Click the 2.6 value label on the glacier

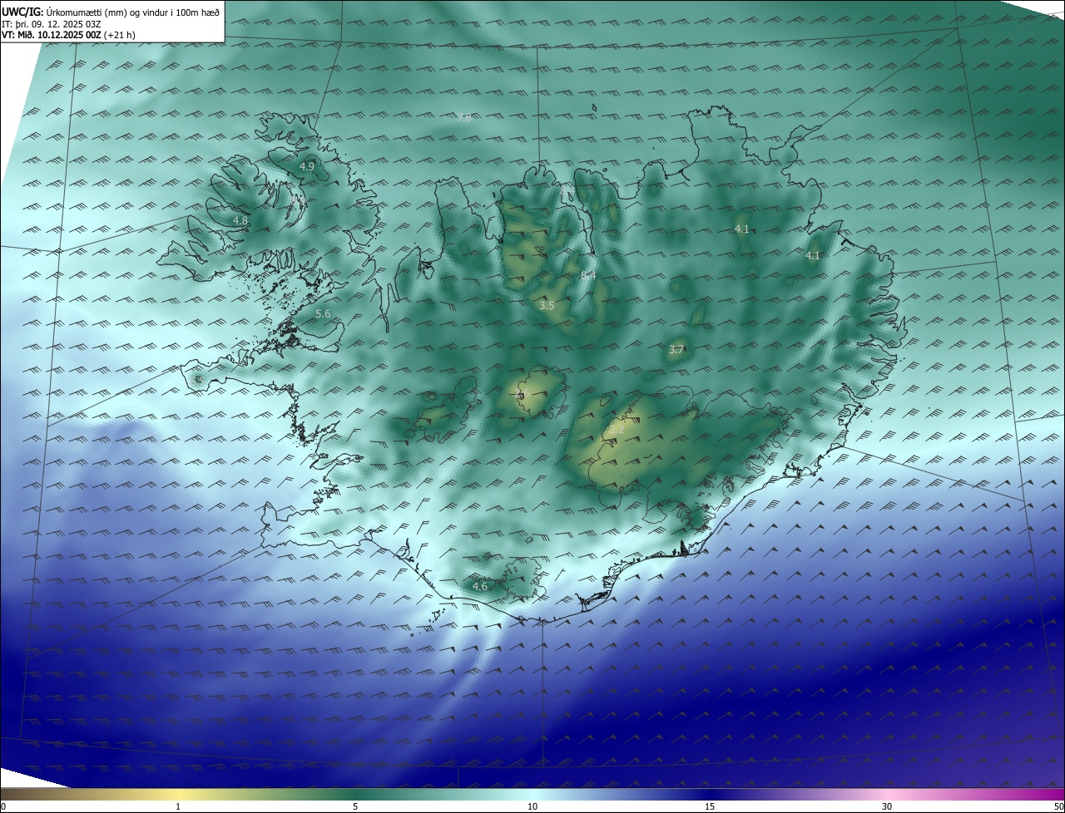coord(522,394)
